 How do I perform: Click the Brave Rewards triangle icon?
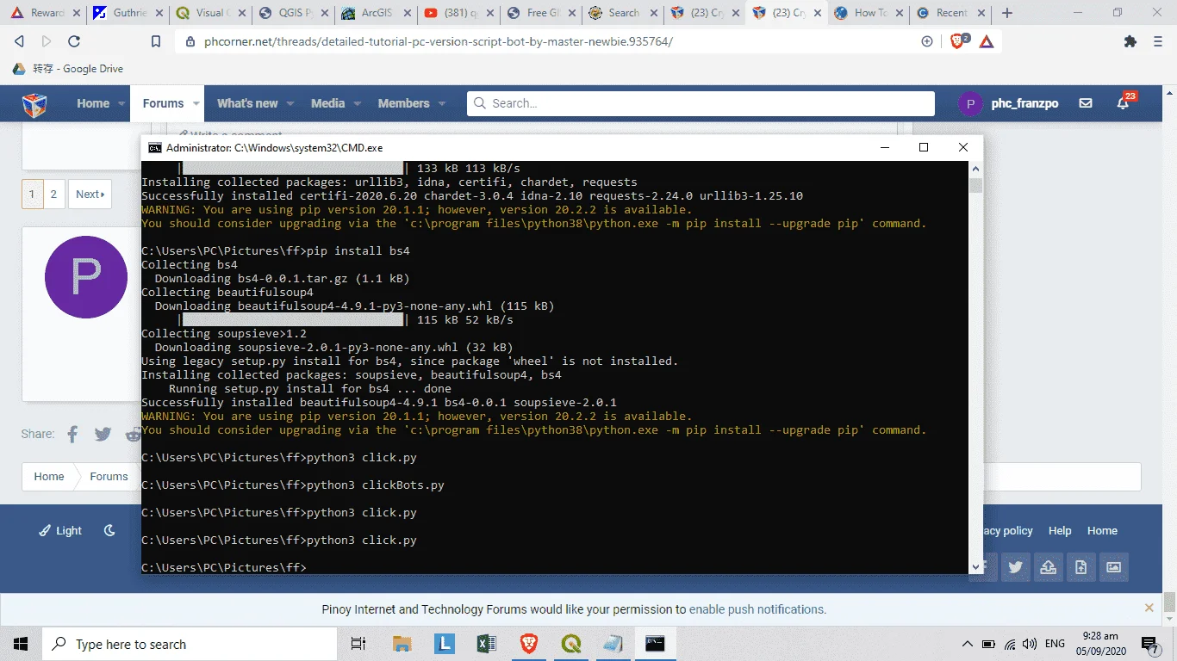coord(987,41)
